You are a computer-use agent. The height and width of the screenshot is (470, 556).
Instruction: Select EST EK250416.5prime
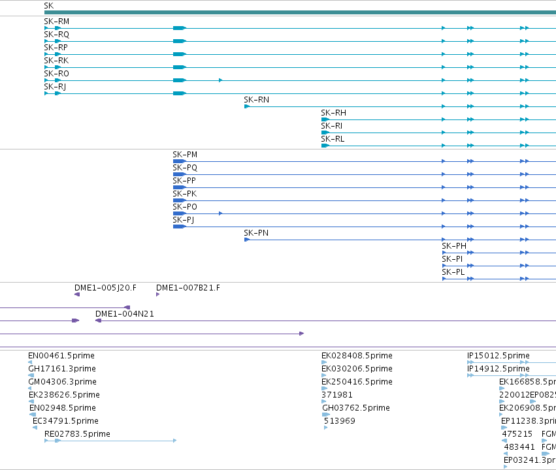[x=357, y=382]
